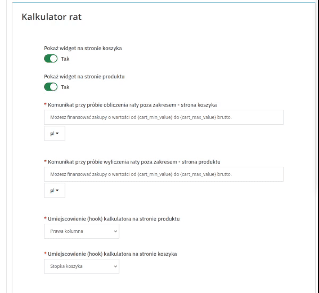
Task: Focus the product page out-of-range message field
Action: 164,174
